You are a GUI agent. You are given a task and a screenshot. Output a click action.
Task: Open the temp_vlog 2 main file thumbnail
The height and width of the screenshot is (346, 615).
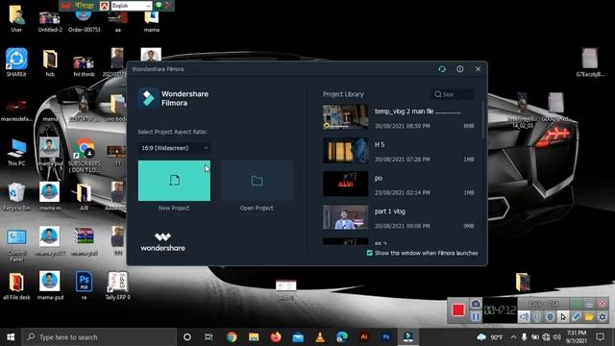346,117
